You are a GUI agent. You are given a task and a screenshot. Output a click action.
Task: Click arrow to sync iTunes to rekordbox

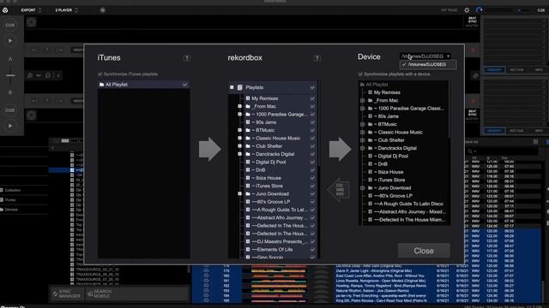pos(209,149)
